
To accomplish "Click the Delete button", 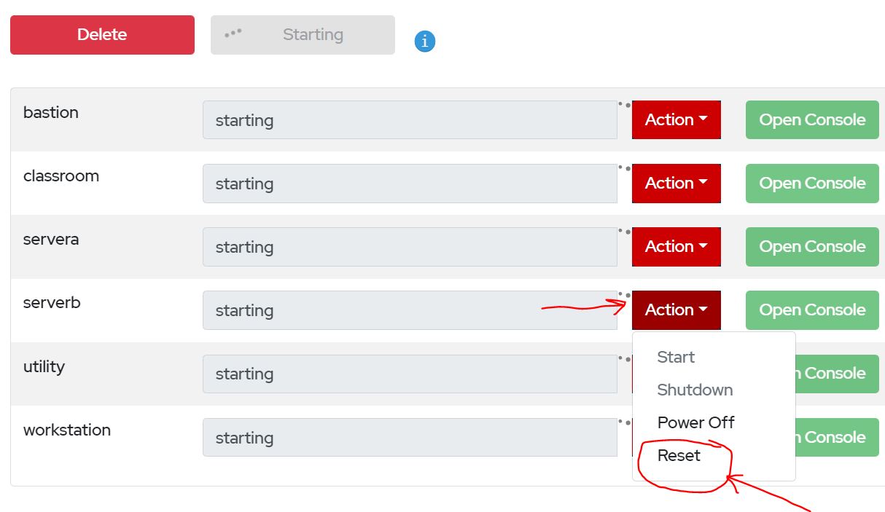I will pyautogui.click(x=101, y=34).
